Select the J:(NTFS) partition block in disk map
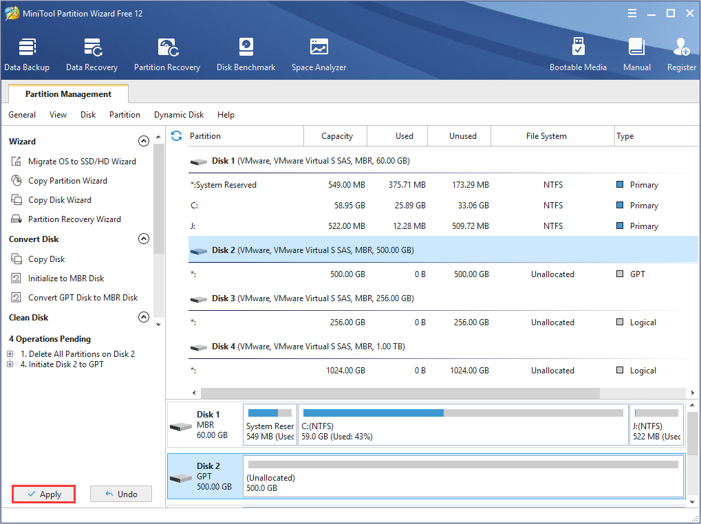This screenshot has height=524, width=701. [x=656, y=425]
